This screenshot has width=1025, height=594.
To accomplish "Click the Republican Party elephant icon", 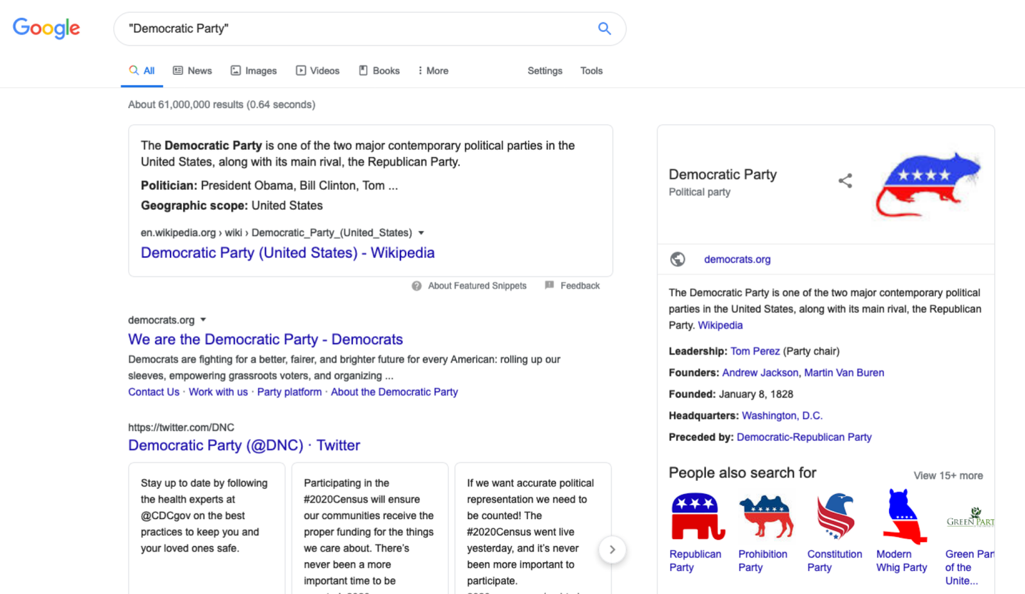I will coord(698,516).
